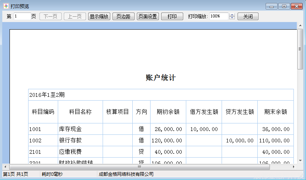This screenshot has width=306, height=180.
Task: Click the horizontal scrollbar left arrow
Action: [5, 167]
